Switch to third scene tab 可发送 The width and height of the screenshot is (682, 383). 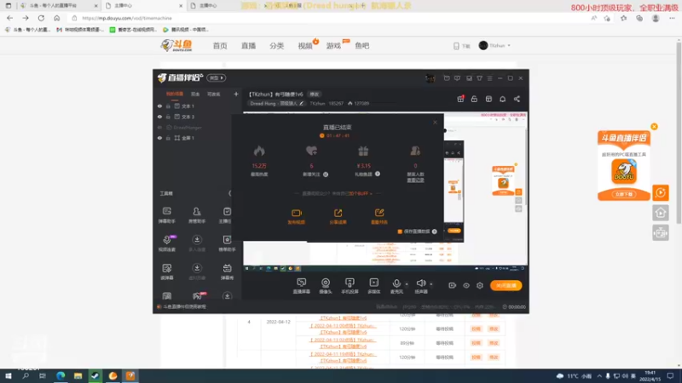click(214, 94)
